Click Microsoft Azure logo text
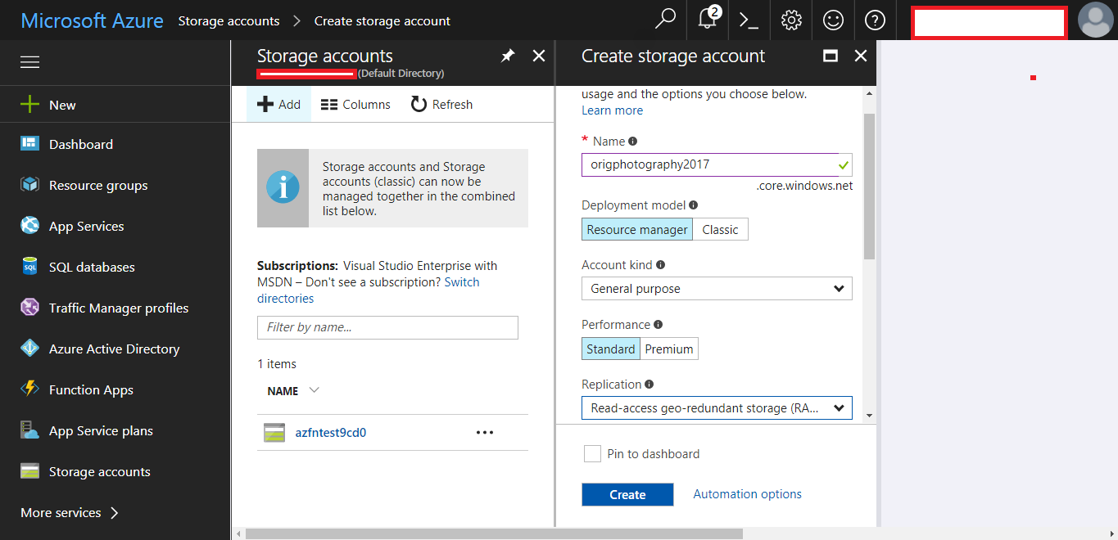 tap(92, 20)
